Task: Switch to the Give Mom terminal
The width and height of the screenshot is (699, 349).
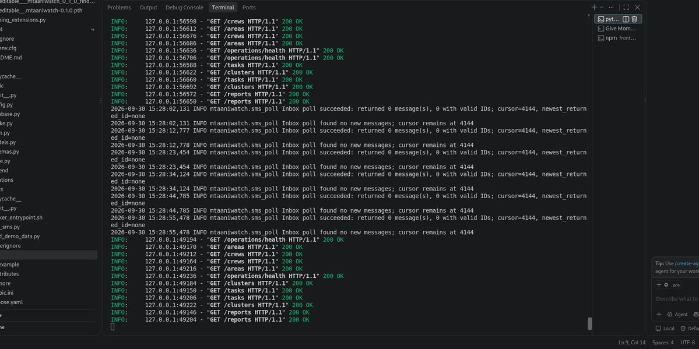Action: 618,29
